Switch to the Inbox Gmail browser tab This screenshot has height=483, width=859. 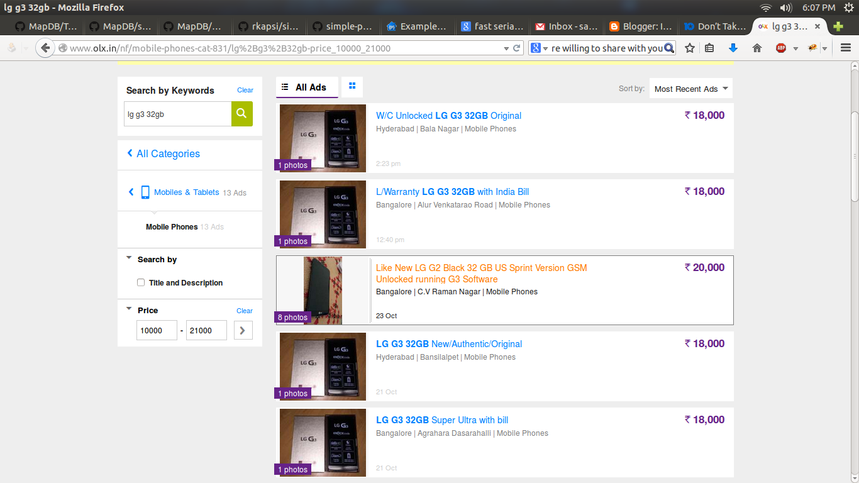(x=566, y=26)
